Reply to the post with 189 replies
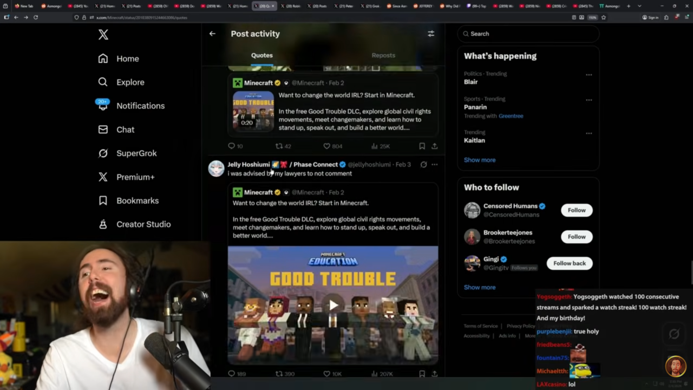 click(x=237, y=374)
